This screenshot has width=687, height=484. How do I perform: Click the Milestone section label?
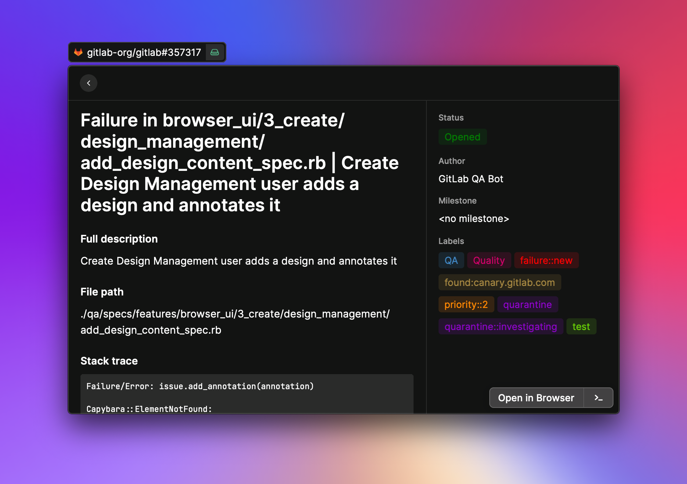[x=457, y=201]
